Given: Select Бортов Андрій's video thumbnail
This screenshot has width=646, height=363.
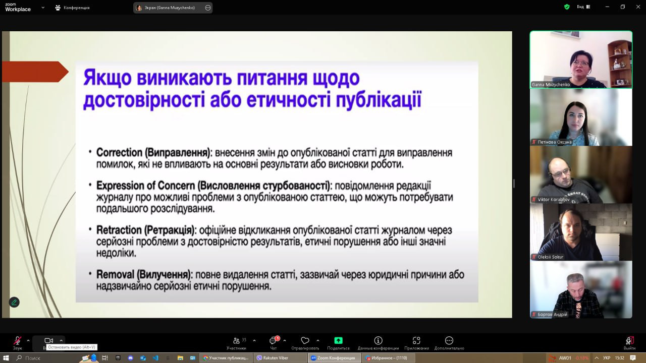Looking at the screenshot, I should pyautogui.click(x=581, y=289).
